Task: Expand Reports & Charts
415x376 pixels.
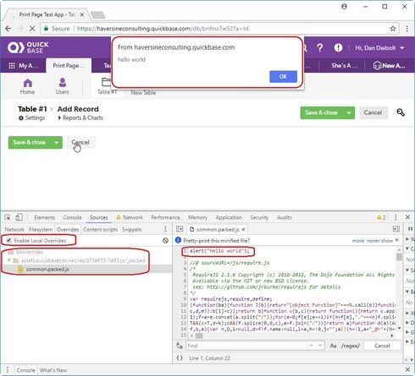Action: [x=80, y=117]
